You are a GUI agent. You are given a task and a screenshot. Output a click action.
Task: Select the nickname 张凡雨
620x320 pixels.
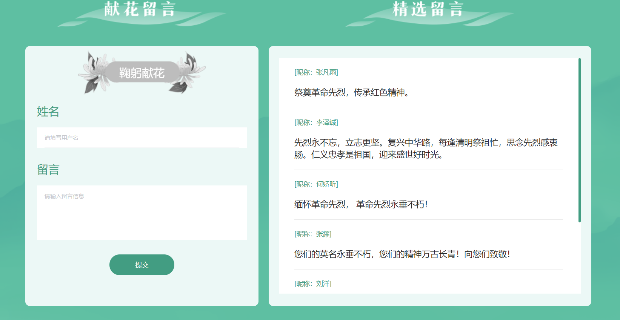coord(326,72)
